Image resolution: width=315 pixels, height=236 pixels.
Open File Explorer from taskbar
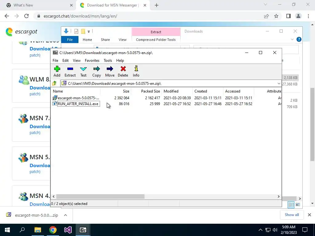[38, 230]
